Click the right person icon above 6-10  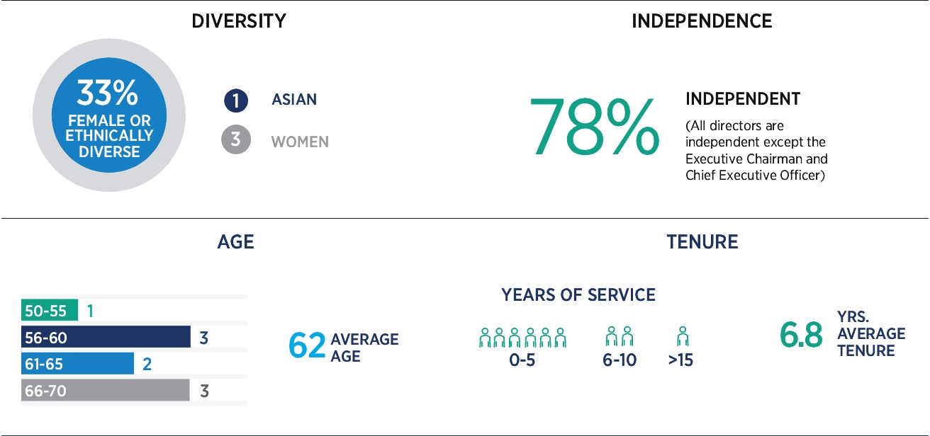click(x=627, y=337)
